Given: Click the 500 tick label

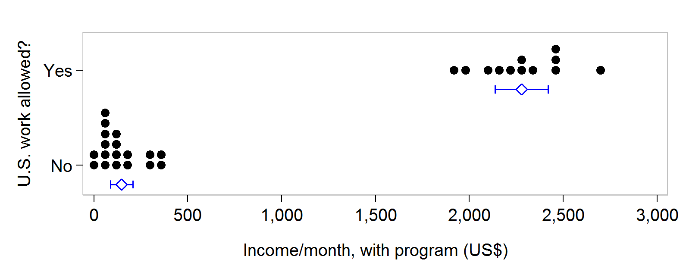Looking at the screenshot, I should [x=188, y=215].
